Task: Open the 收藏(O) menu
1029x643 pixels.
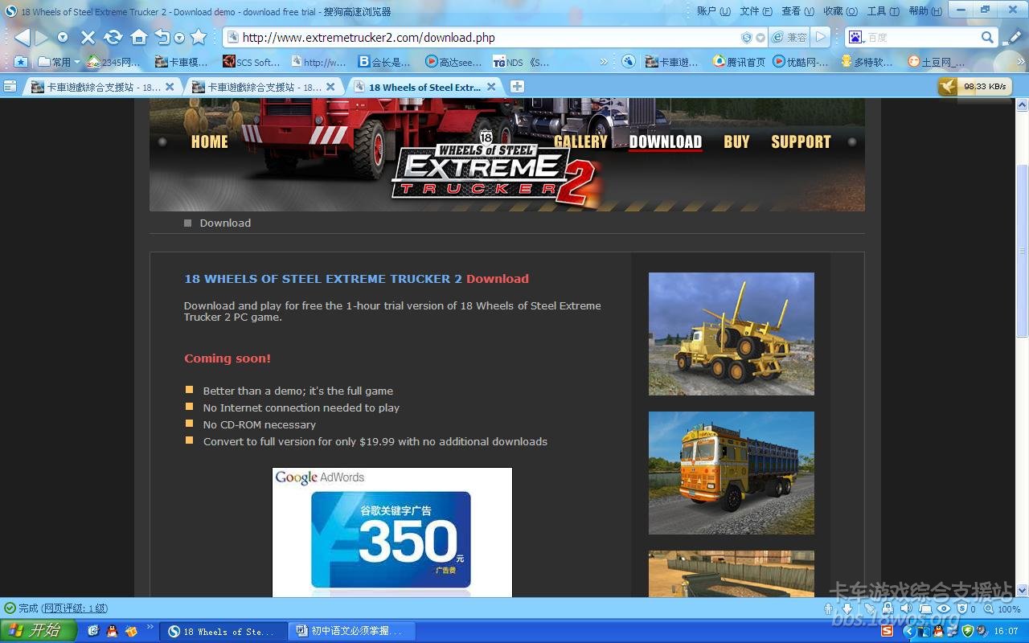Action: [x=840, y=11]
